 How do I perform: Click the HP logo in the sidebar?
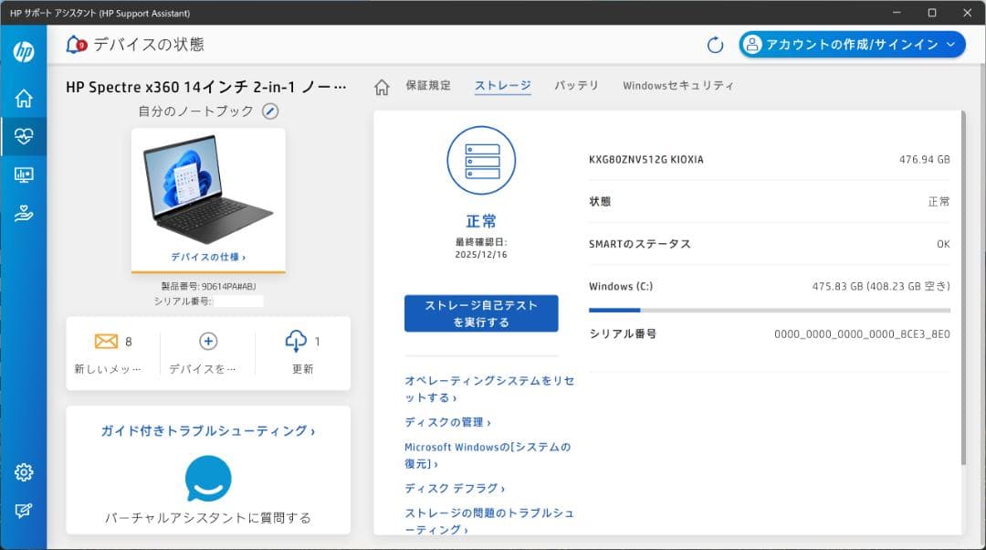[x=24, y=50]
